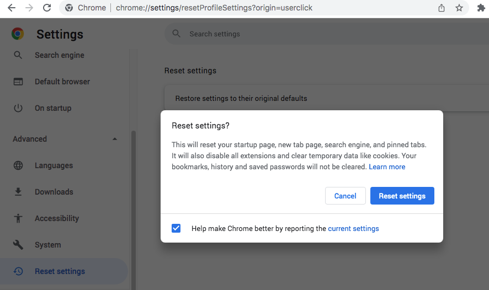Click the share icon in the address bar
This screenshot has height=290, width=489.
coord(442,8)
